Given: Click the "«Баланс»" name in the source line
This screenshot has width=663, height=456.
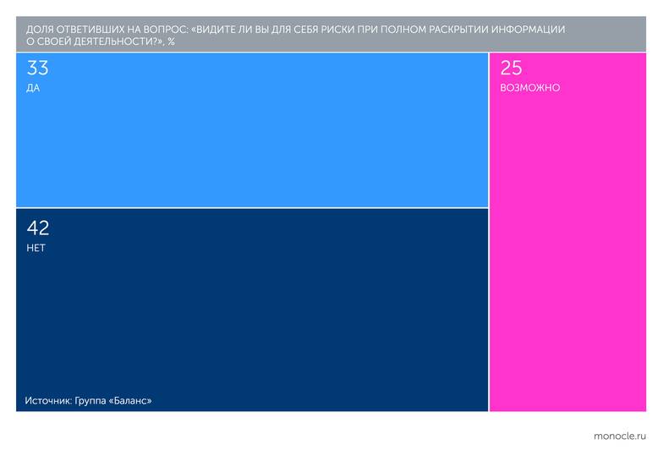Looking at the screenshot, I should pyautogui.click(x=129, y=400).
